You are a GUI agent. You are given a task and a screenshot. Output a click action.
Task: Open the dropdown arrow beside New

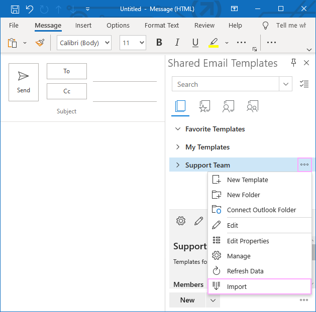(x=213, y=300)
